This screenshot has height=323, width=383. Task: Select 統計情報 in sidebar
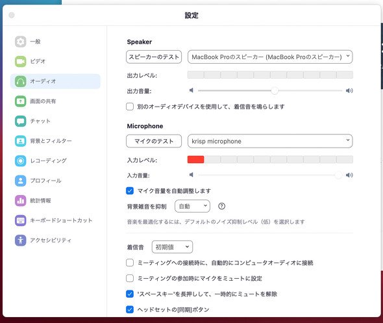[55, 201]
